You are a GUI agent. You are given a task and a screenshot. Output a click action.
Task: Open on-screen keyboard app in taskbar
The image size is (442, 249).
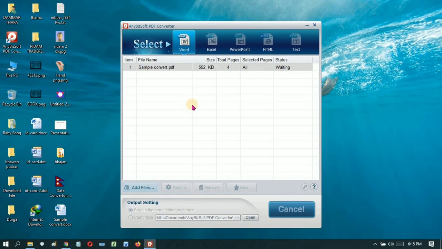[102, 244]
